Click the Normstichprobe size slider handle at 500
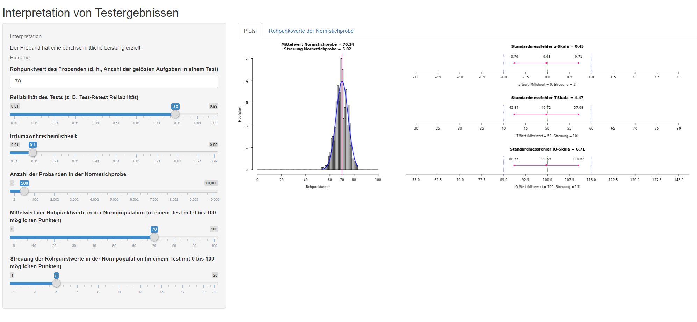 [24, 191]
